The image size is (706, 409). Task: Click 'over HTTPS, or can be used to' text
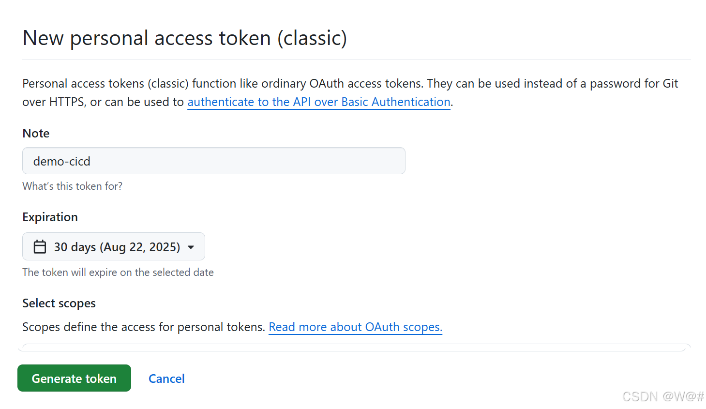click(x=103, y=102)
